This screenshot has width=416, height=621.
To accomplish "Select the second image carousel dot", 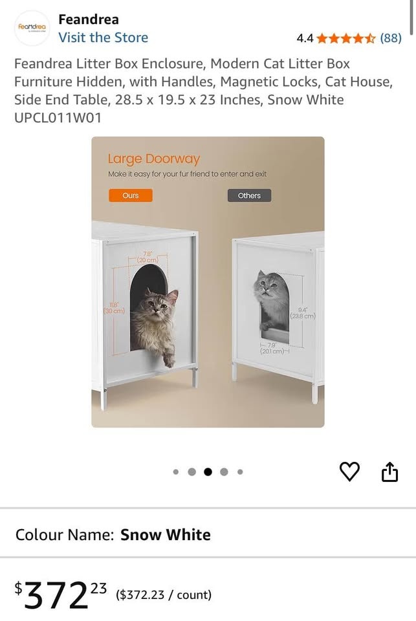I will coord(192,472).
